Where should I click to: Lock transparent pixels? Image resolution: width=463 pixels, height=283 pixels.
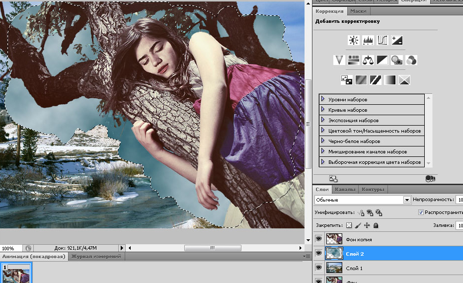pyautogui.click(x=349, y=225)
